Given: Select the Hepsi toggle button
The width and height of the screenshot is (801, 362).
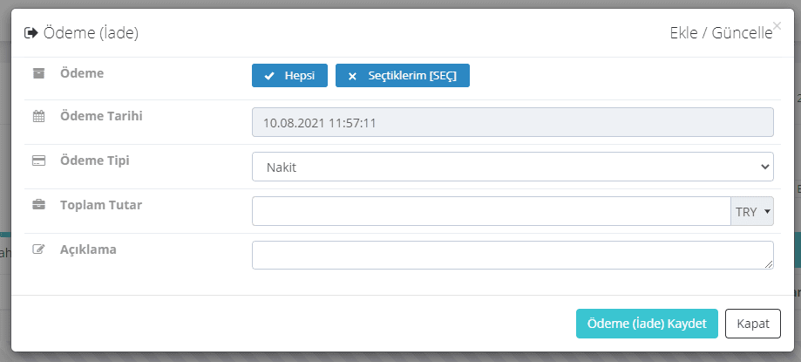Looking at the screenshot, I should (289, 76).
